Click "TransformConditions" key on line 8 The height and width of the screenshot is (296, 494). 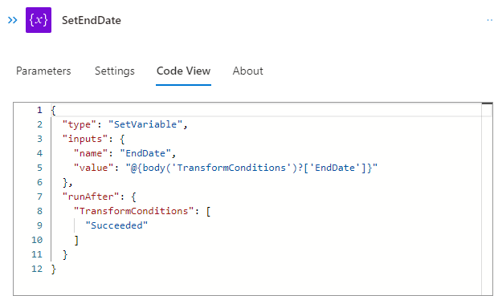pos(133,211)
